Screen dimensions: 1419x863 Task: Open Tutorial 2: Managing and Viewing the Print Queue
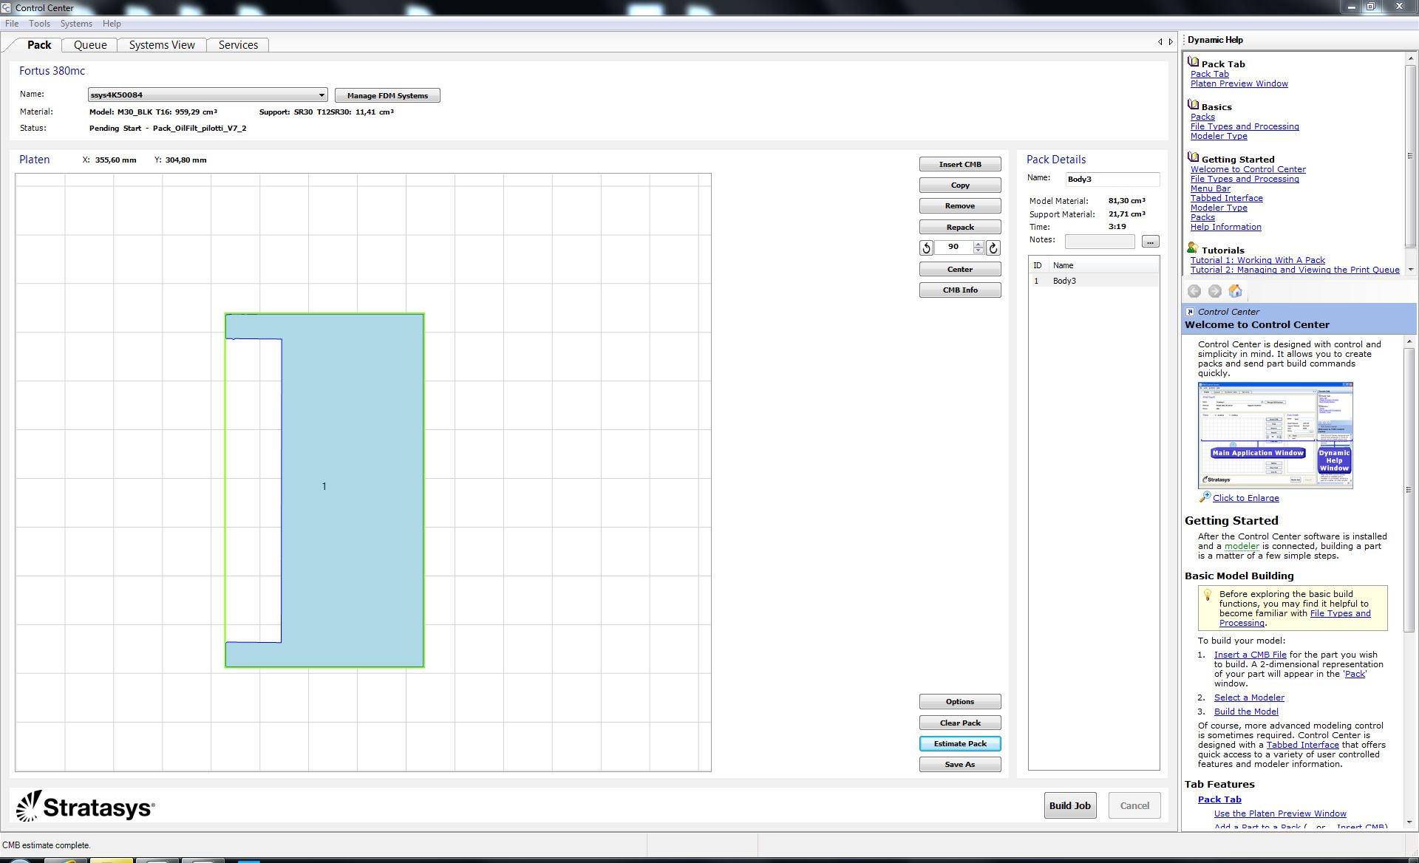point(1294,270)
